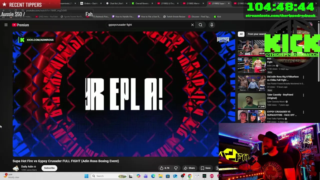
Task: Open the Discover - Find Top... bookmark
Action: click(199, 17)
